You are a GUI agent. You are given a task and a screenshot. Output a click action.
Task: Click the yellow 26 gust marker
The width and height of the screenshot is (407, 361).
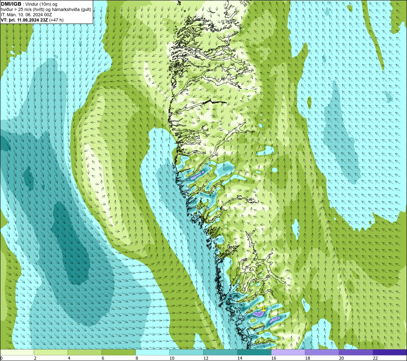point(263,308)
